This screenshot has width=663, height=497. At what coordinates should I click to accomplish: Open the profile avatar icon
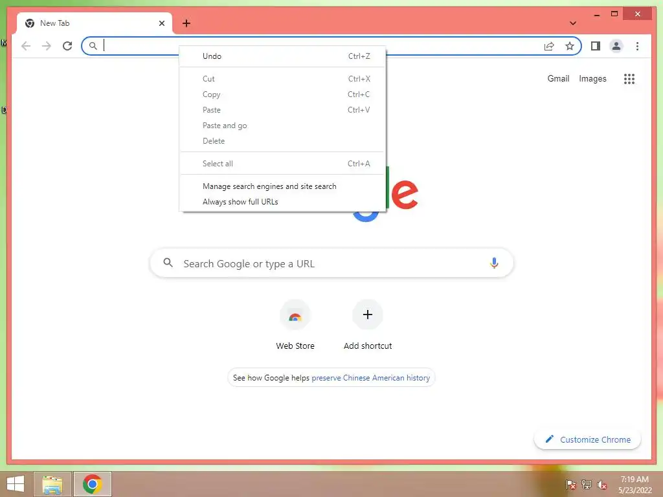616,46
